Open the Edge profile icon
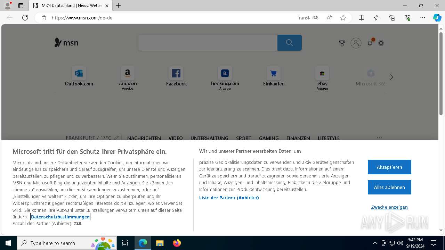Viewport: 445px width, 250px height. pos(8,6)
